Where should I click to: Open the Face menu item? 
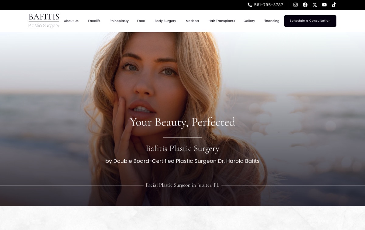coord(141,21)
